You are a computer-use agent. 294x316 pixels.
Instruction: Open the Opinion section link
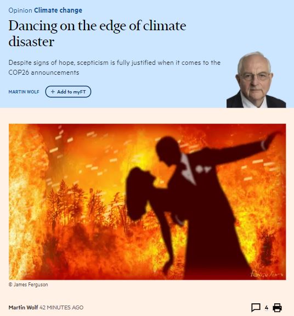coord(20,10)
